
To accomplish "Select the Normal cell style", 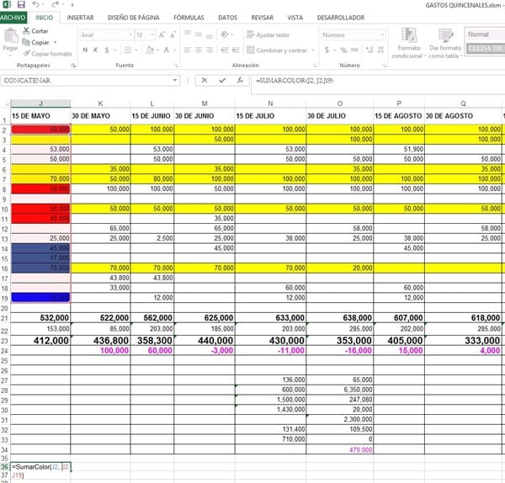I will coord(485,34).
